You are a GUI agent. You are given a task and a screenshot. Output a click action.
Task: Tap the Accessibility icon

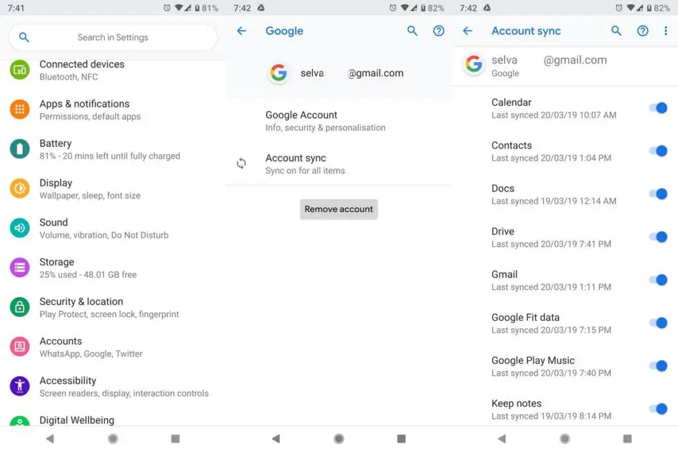click(20, 386)
